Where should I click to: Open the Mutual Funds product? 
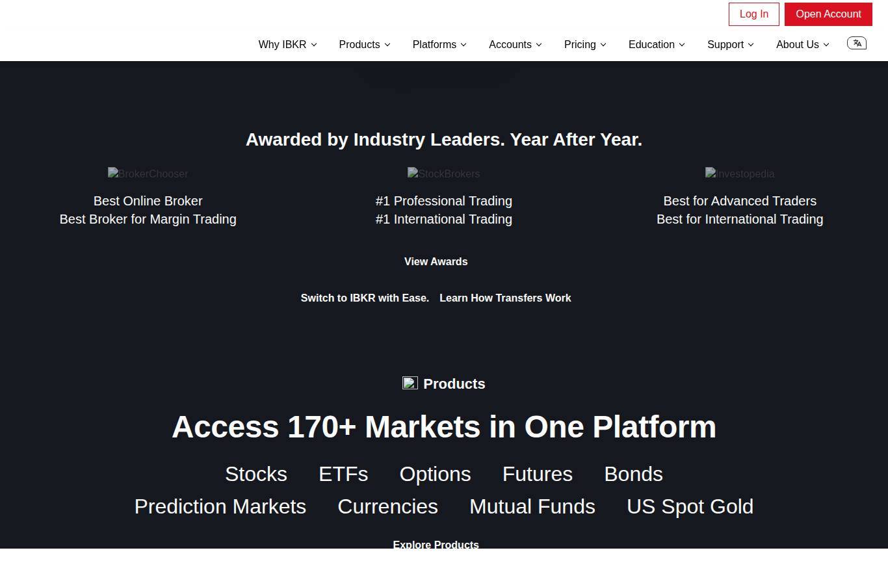[x=532, y=506]
